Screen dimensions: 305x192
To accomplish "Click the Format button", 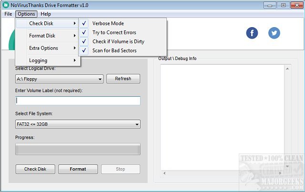I will coord(78,169).
